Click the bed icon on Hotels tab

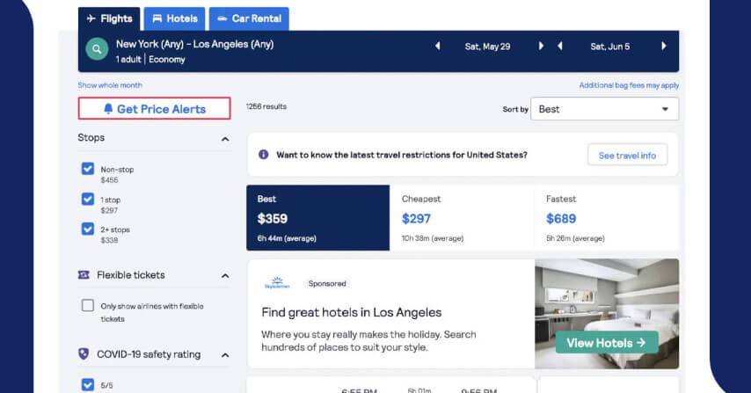coord(157,18)
